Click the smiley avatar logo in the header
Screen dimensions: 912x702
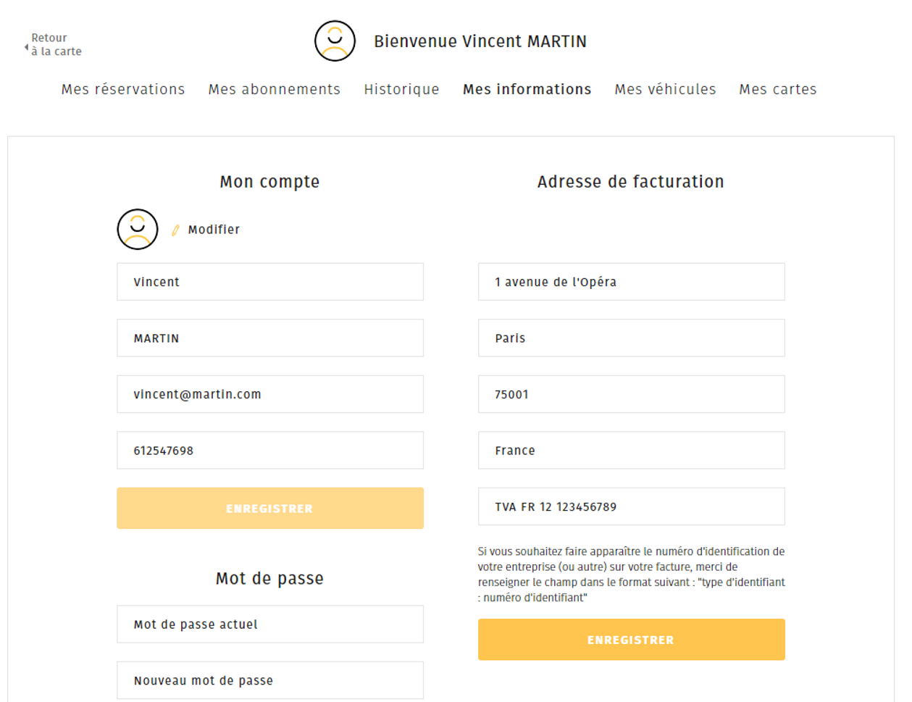pos(334,41)
